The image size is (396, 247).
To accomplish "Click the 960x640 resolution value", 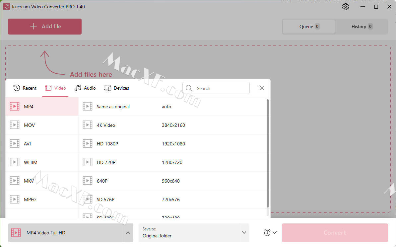I will pyautogui.click(x=171, y=181).
